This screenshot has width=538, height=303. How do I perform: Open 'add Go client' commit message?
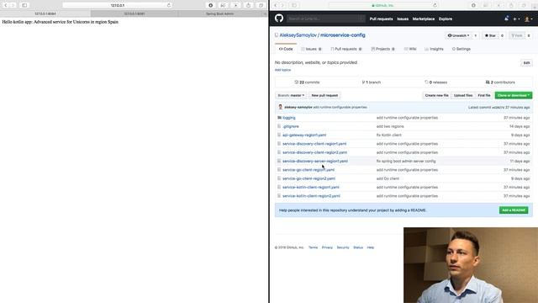click(x=388, y=178)
